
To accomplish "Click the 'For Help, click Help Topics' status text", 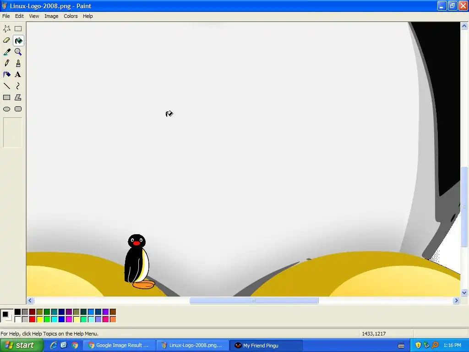I will click(x=49, y=334).
